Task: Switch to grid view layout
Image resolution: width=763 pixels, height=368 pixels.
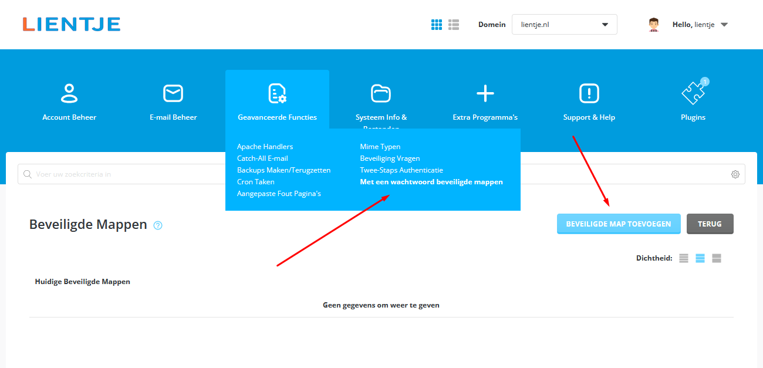Action: 437,25
